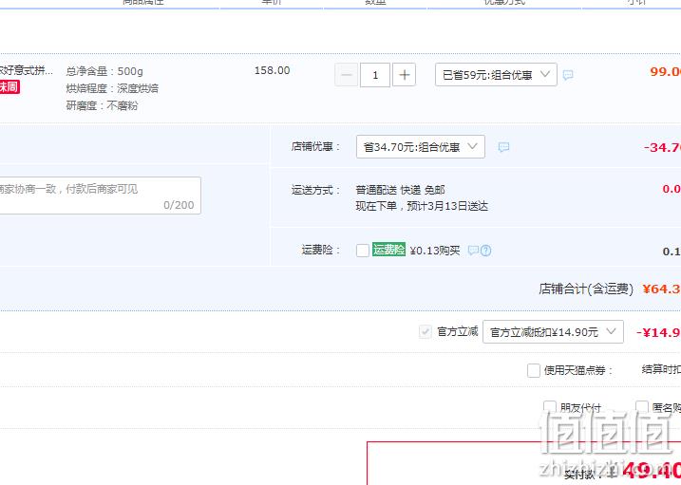Click the ¥0.13购买 text

(x=435, y=251)
